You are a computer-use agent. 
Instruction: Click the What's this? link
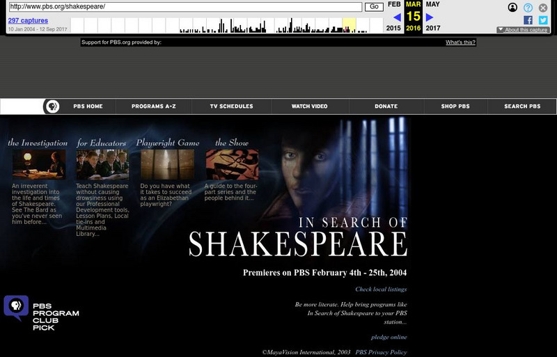[x=460, y=42]
